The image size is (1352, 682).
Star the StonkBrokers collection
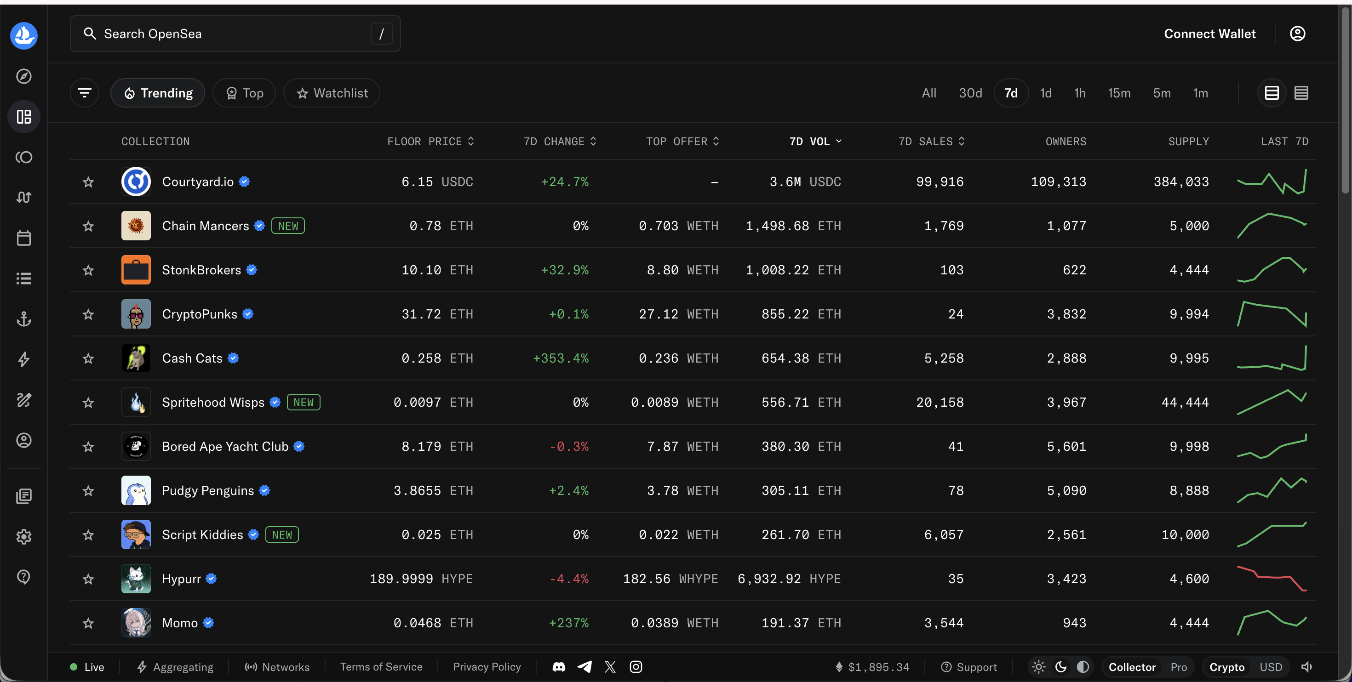[x=88, y=270]
